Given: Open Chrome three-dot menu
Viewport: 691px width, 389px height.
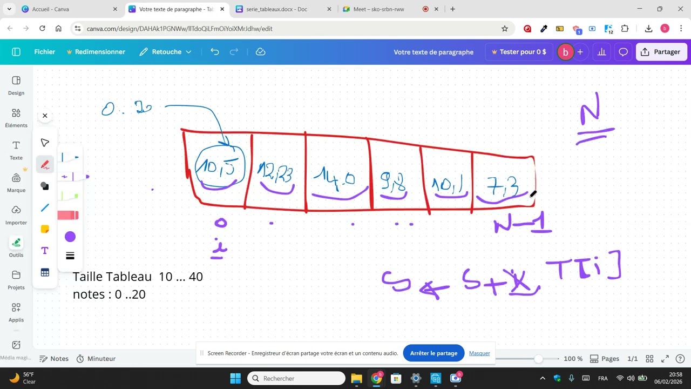Looking at the screenshot, I should (x=681, y=29).
